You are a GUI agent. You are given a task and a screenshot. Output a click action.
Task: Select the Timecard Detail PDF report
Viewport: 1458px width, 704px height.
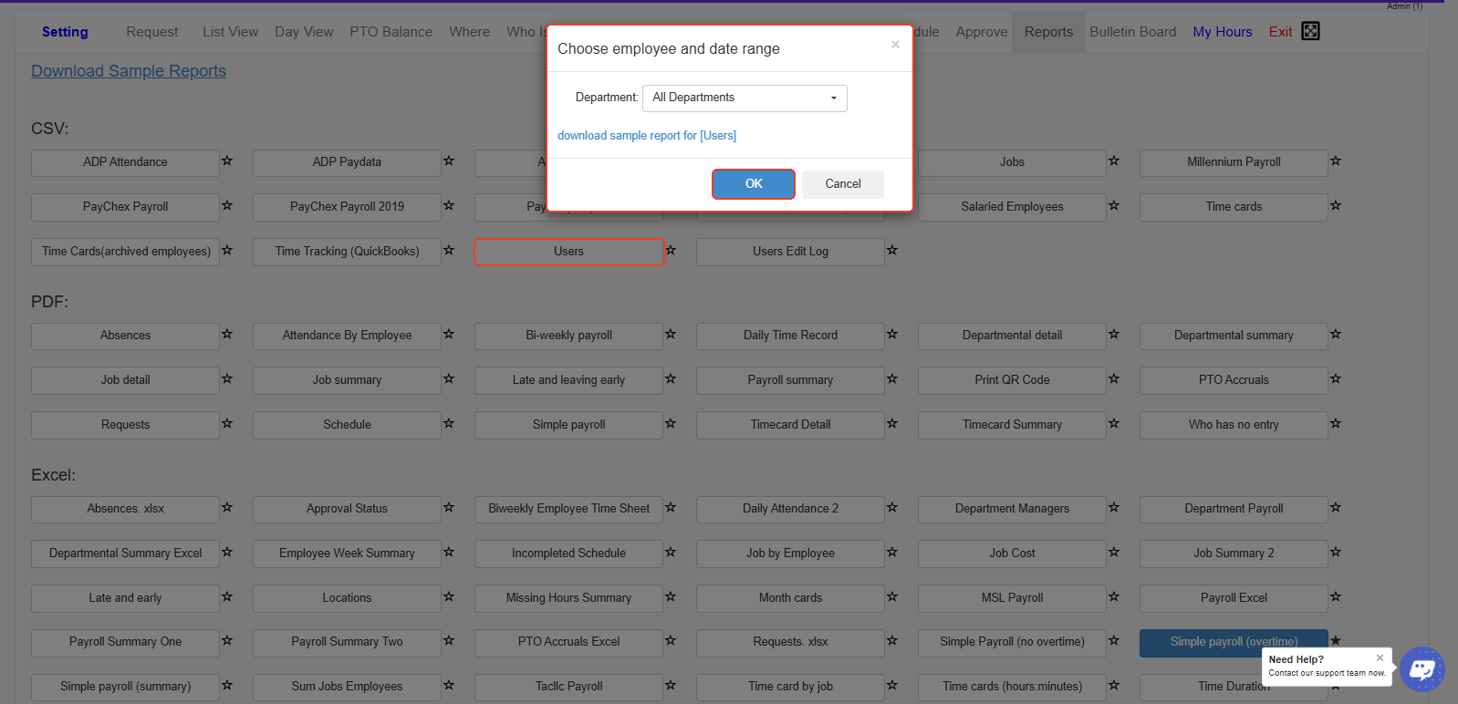tap(790, 425)
